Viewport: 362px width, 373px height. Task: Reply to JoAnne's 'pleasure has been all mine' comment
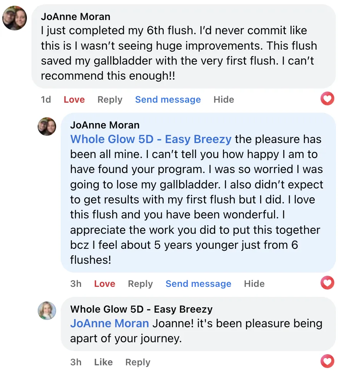pyautogui.click(x=140, y=284)
